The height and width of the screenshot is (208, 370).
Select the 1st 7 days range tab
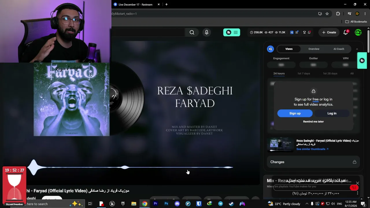pos(304,73)
